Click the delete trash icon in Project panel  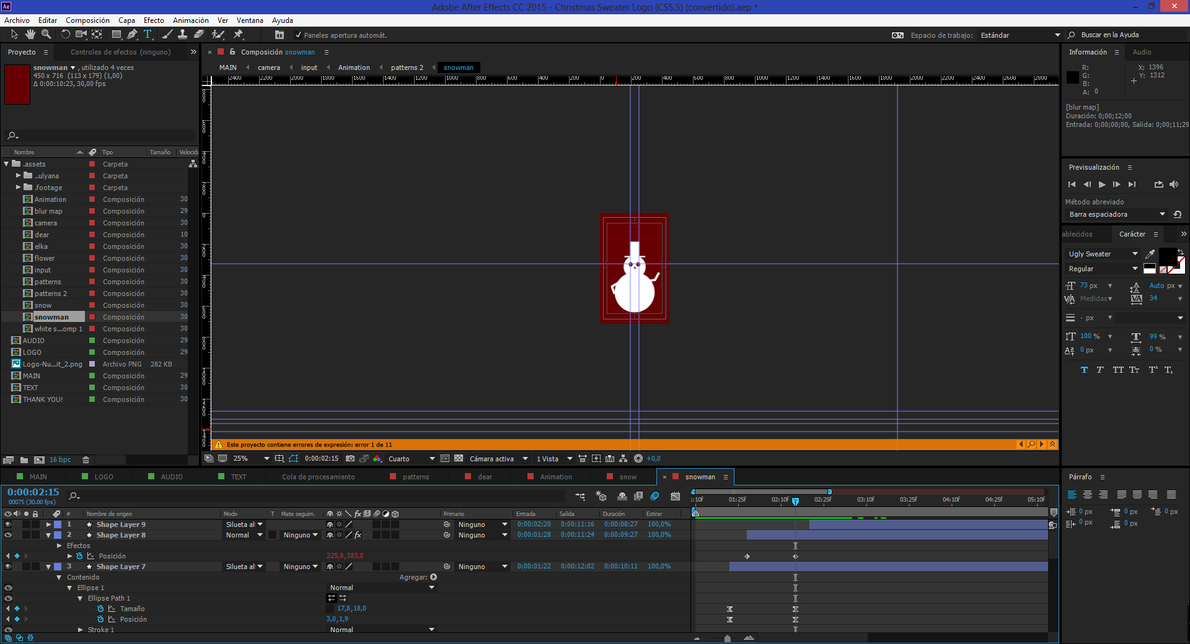tap(86, 460)
